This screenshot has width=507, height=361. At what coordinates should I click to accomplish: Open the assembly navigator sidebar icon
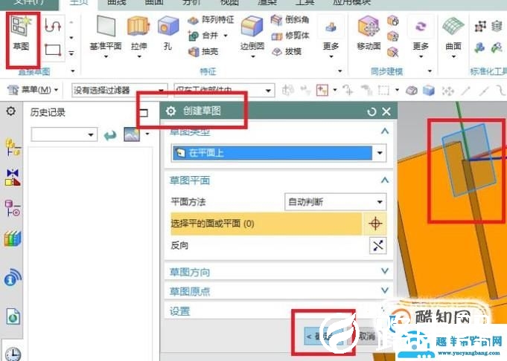point(13,148)
